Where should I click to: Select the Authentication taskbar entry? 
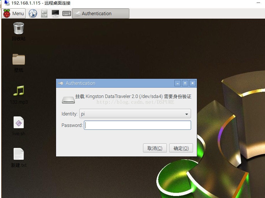(x=101, y=13)
